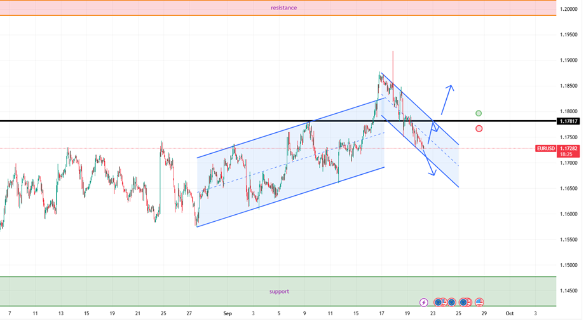
Task: Click the 1.19500 price axis label
Action: (568, 35)
